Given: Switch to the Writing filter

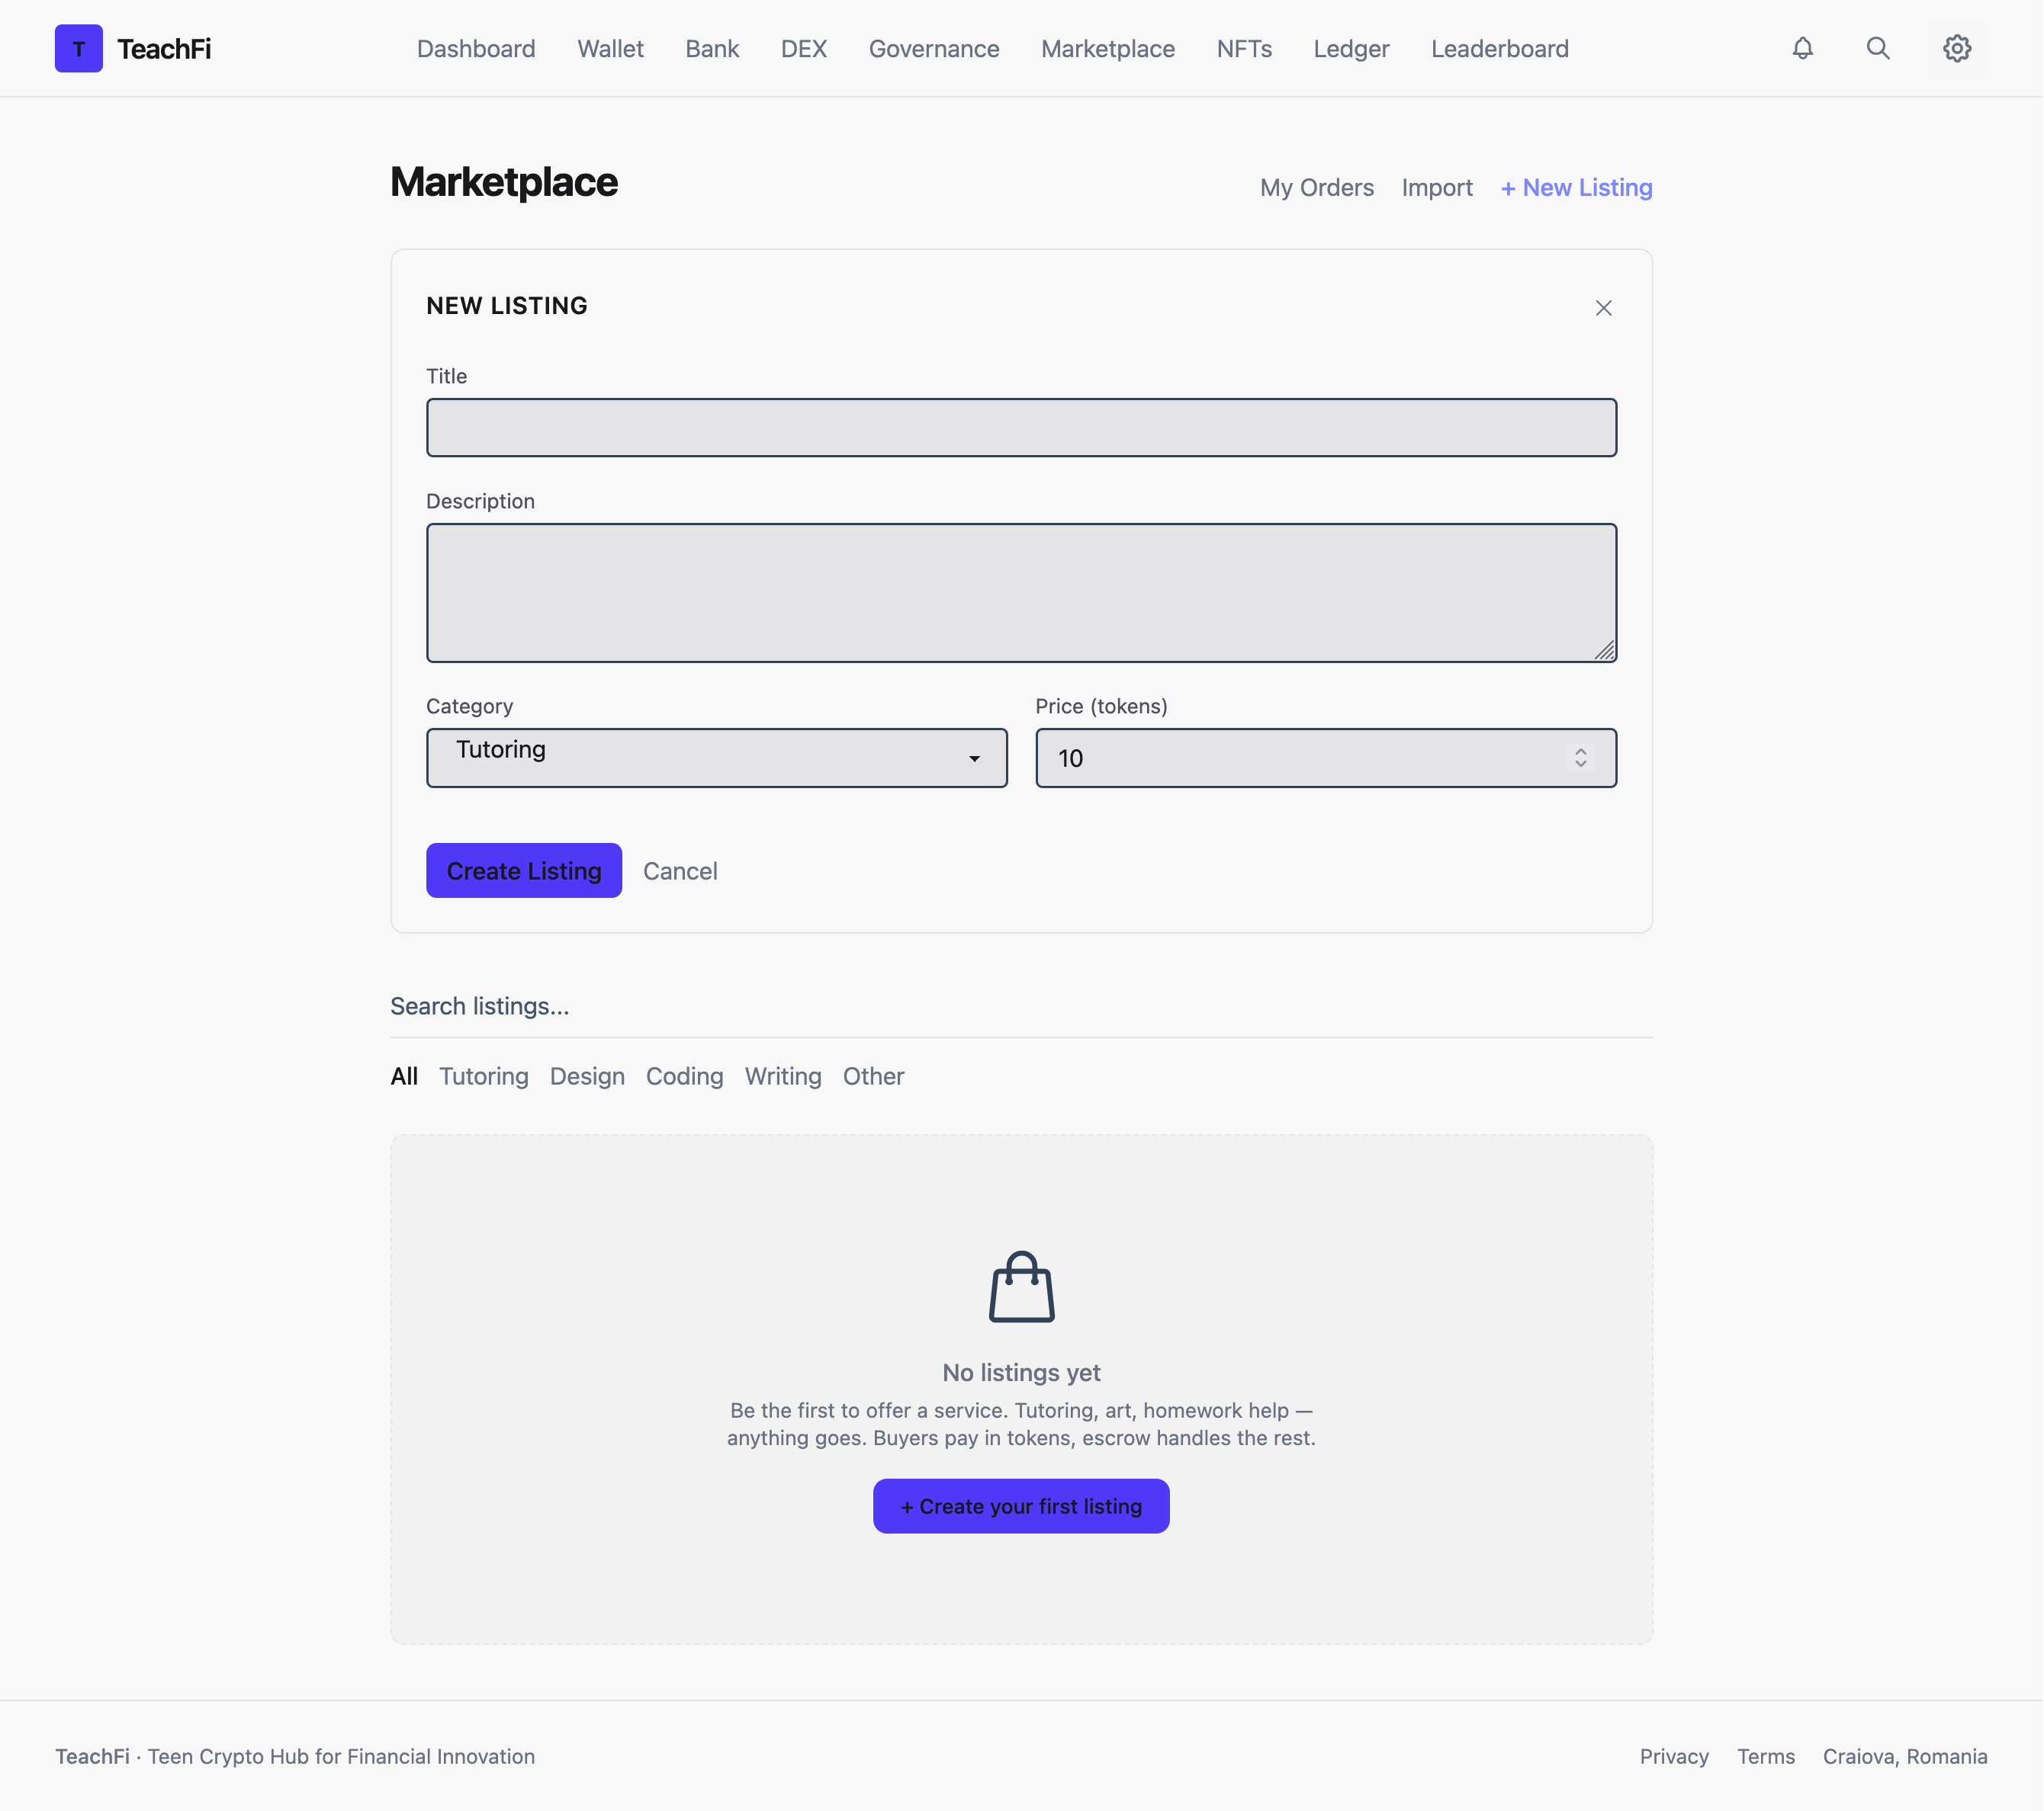Looking at the screenshot, I should [783, 1076].
